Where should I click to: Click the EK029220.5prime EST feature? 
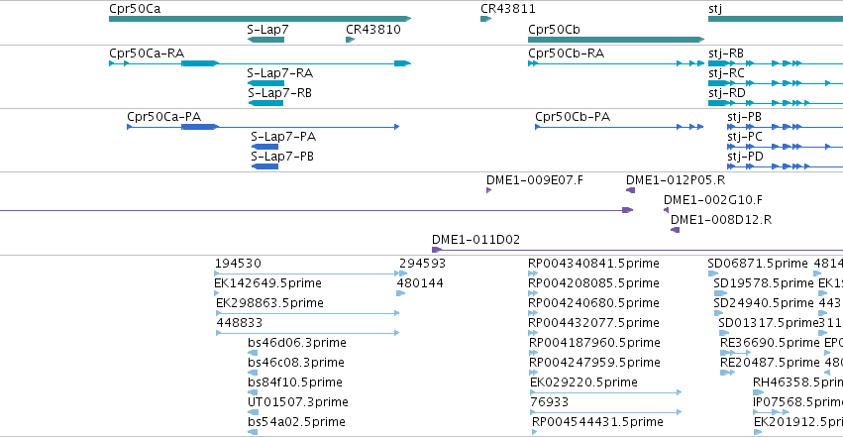(x=606, y=392)
